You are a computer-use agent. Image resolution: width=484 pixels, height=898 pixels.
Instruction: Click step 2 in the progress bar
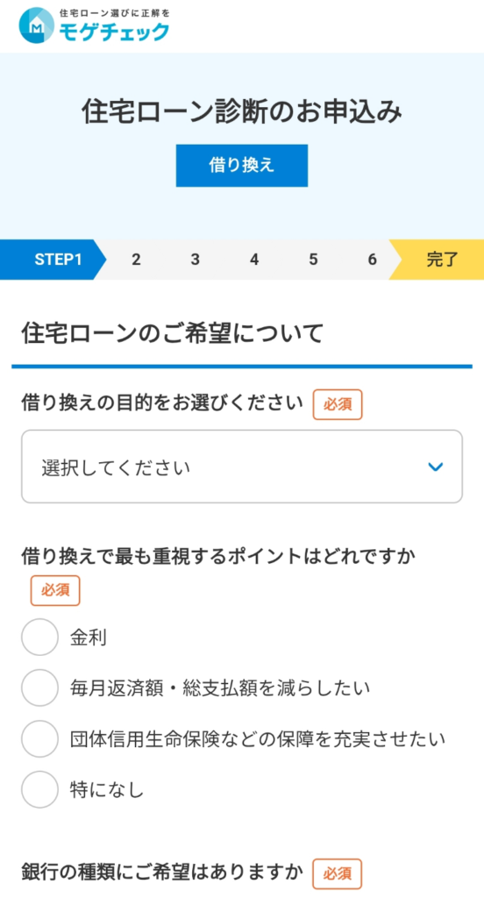136,260
